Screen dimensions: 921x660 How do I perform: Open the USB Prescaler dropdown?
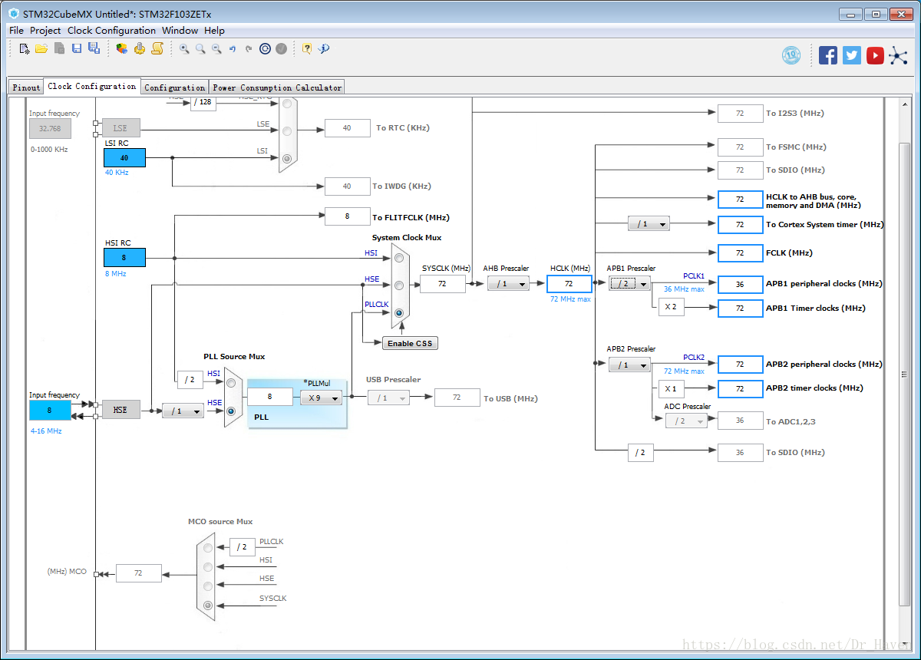click(388, 398)
